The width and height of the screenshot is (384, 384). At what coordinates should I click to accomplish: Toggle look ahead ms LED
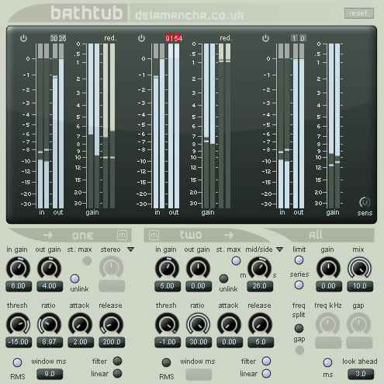pyautogui.click(x=327, y=362)
